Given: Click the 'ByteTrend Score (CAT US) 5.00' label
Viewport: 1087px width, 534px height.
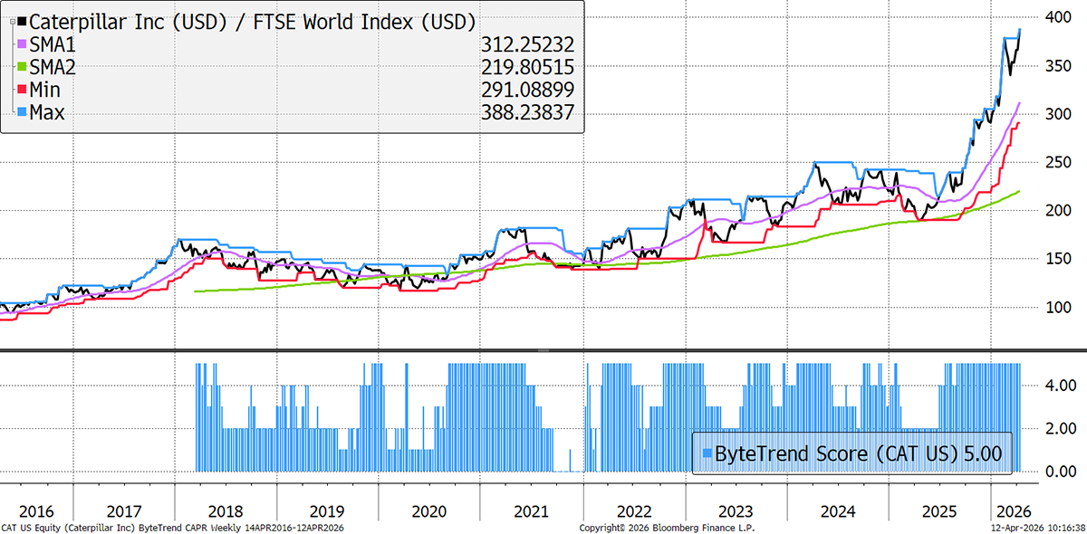Looking at the screenshot, I should [859, 453].
